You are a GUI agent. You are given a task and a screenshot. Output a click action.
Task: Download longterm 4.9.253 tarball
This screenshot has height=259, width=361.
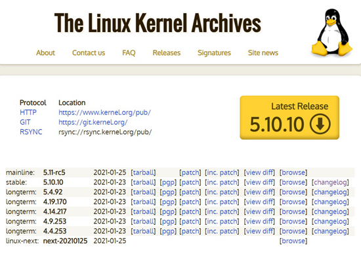[143, 222]
